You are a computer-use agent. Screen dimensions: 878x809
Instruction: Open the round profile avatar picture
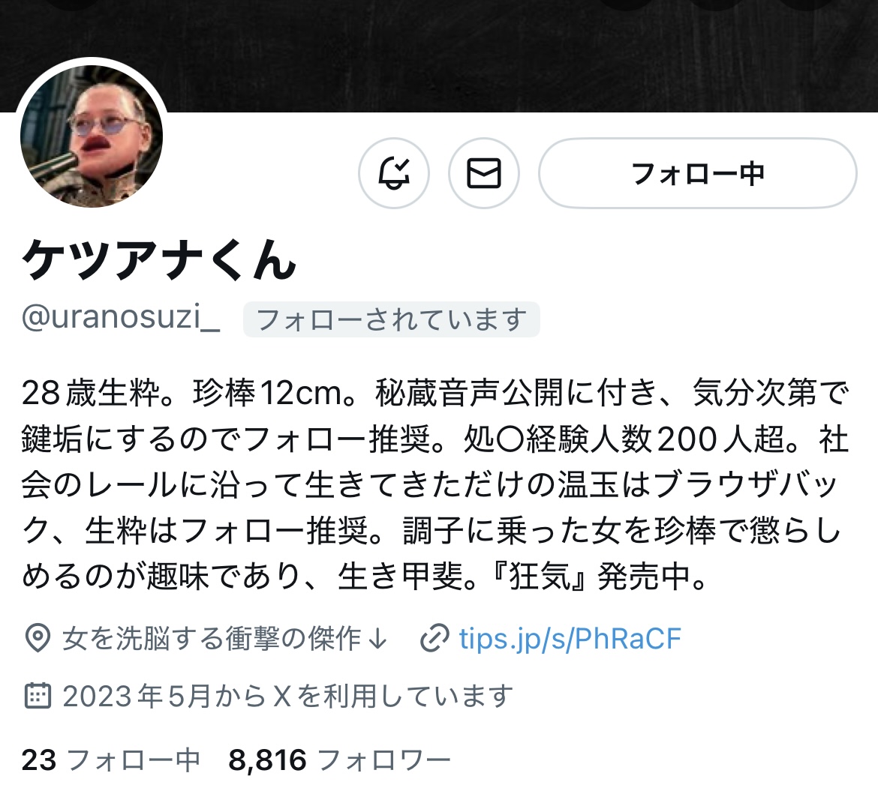coord(92,136)
